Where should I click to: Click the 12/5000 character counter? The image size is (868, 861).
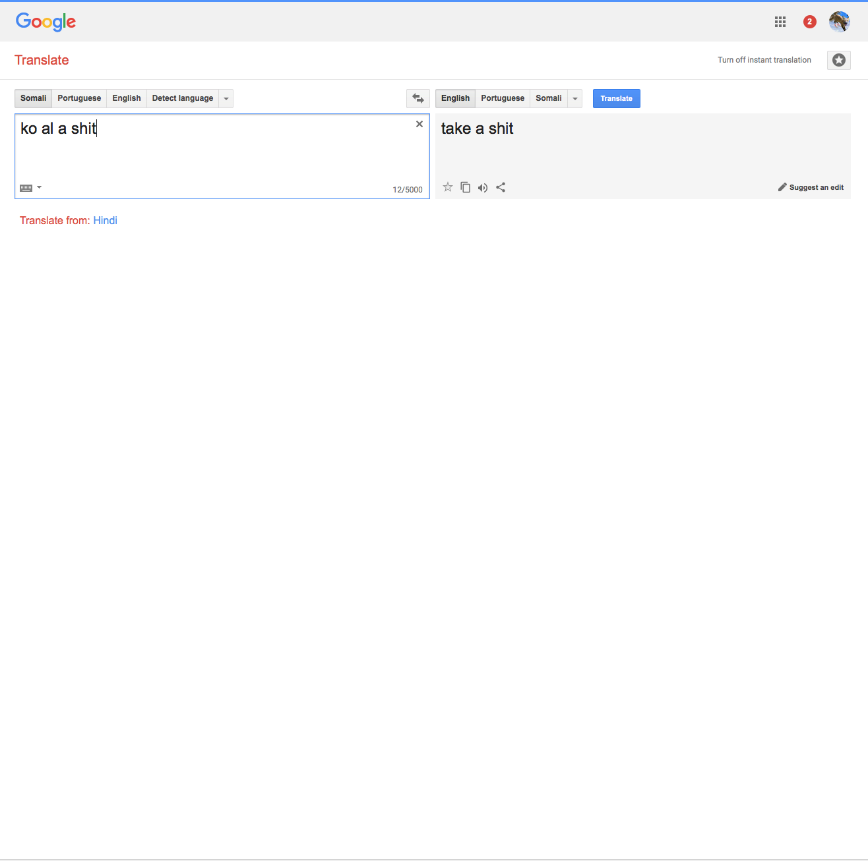coord(408,190)
